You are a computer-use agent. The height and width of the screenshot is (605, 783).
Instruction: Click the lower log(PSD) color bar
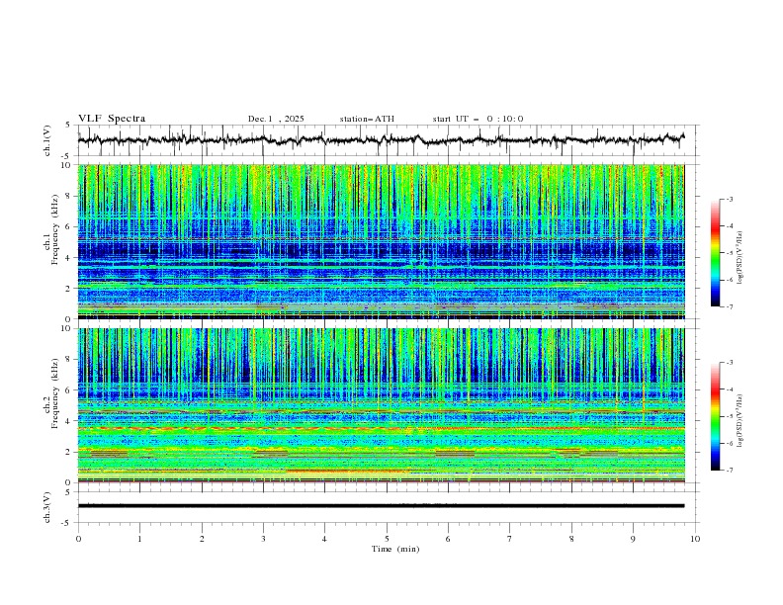click(715, 416)
